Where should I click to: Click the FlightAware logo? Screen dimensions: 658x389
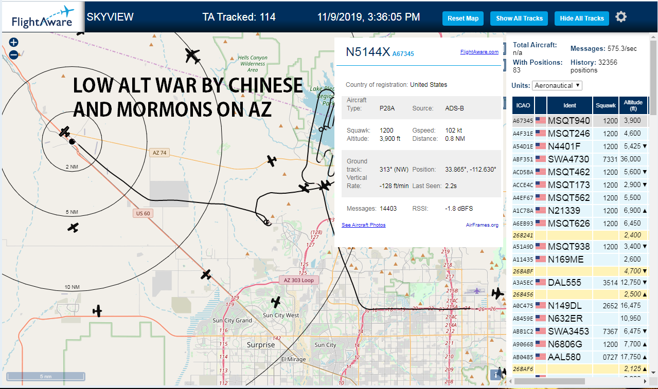[43, 17]
